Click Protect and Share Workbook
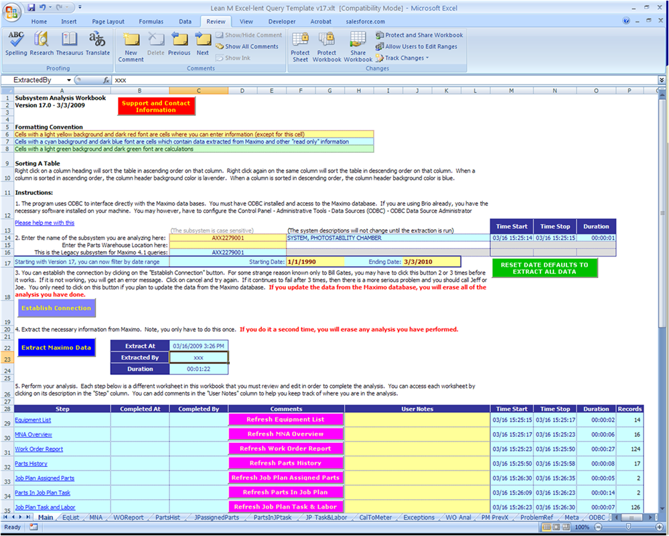Viewport: 669px width, 536px height. click(419, 35)
